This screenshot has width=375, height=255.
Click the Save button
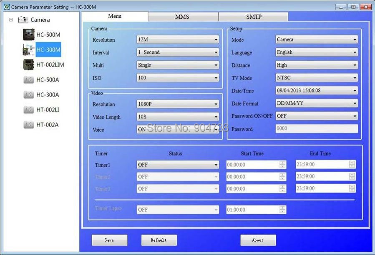[x=110, y=240]
